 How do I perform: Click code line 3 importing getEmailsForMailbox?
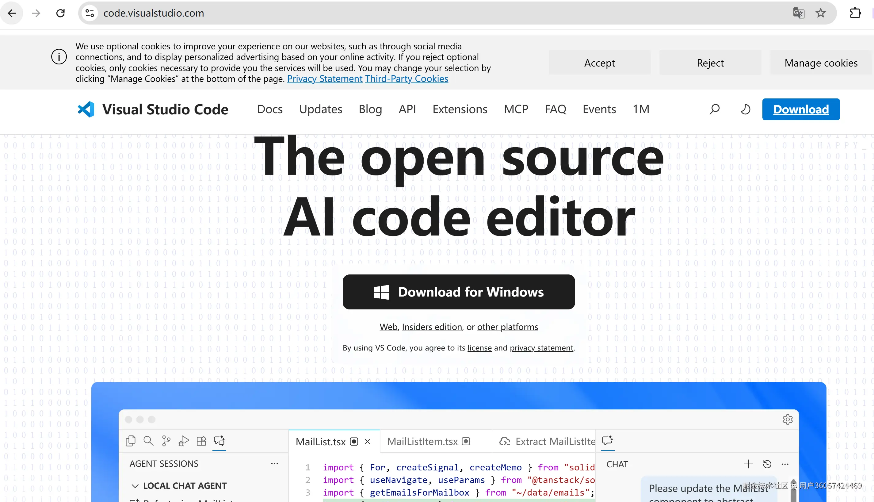pos(458,493)
